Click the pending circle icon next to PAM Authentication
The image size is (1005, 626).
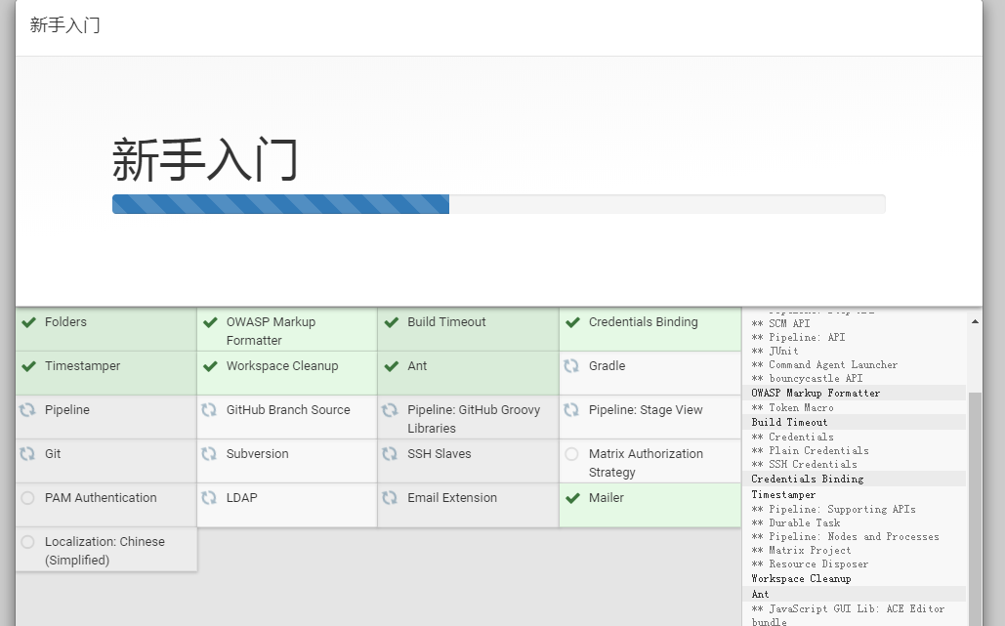point(27,498)
